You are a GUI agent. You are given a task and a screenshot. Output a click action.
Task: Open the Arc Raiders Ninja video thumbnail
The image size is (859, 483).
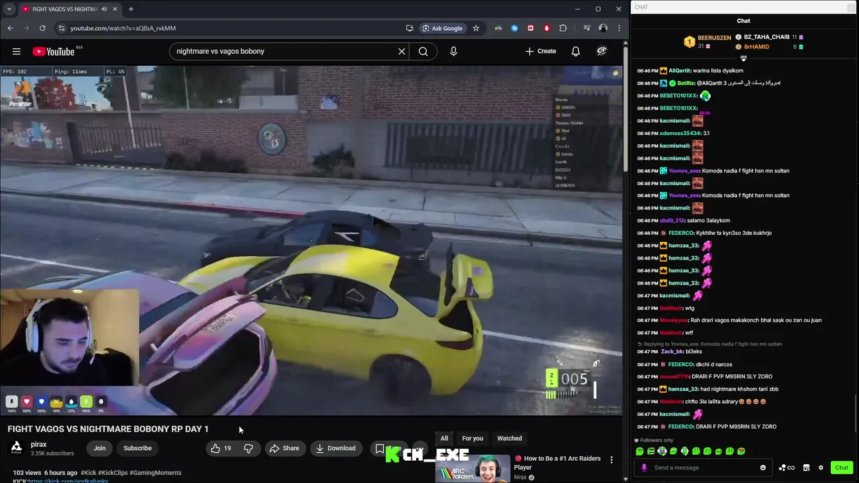472,468
